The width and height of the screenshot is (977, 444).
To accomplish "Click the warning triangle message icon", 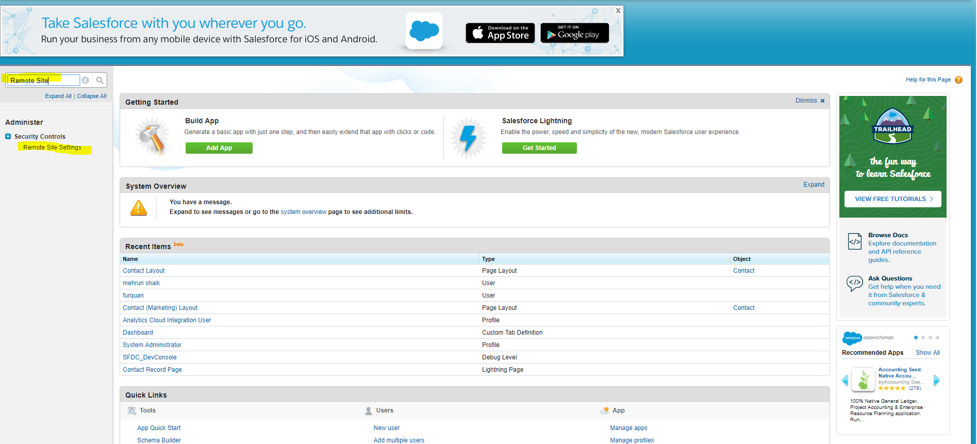I will [x=139, y=208].
